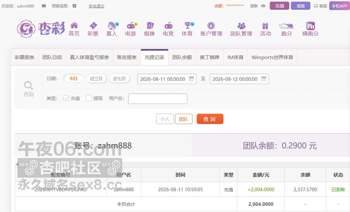
Task: Click the edit icon beside 预留信息
Action: coord(74,6)
